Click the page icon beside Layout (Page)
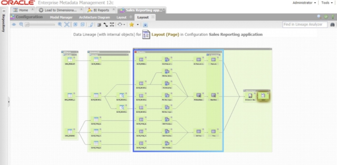Image resolution: width=337 pixels, height=165 pixels. 146,34
